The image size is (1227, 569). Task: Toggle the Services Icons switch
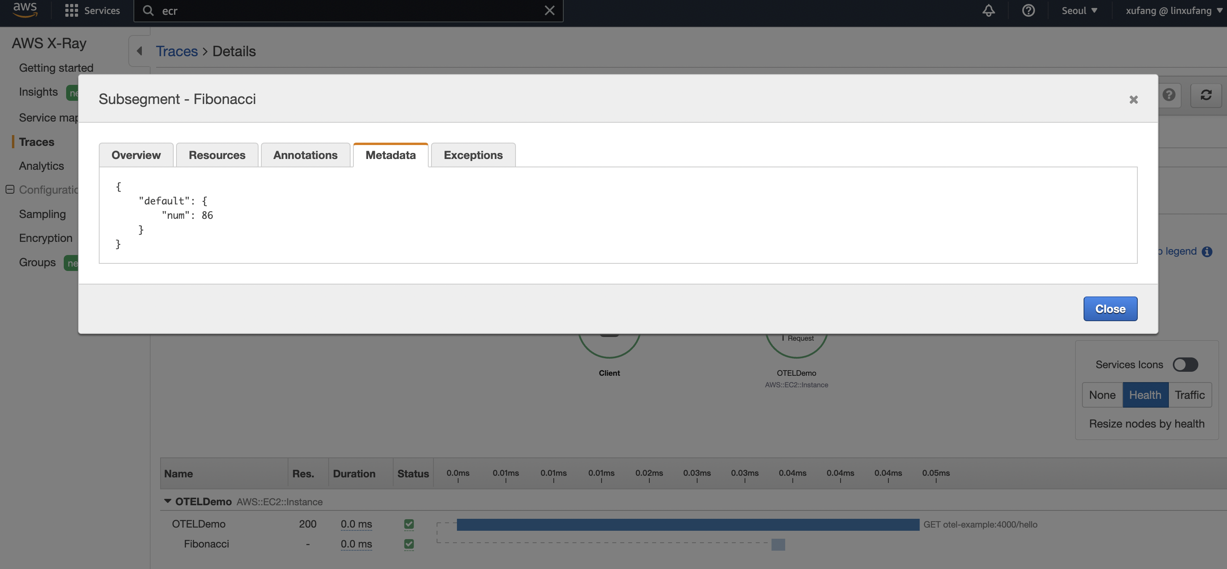(1185, 365)
